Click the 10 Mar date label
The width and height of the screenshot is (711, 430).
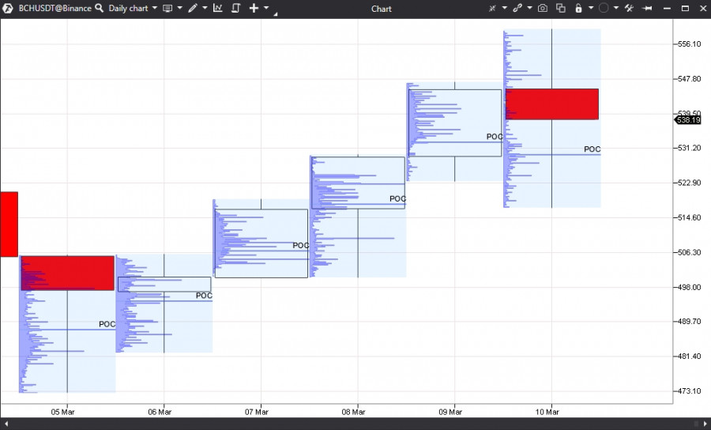click(x=547, y=412)
